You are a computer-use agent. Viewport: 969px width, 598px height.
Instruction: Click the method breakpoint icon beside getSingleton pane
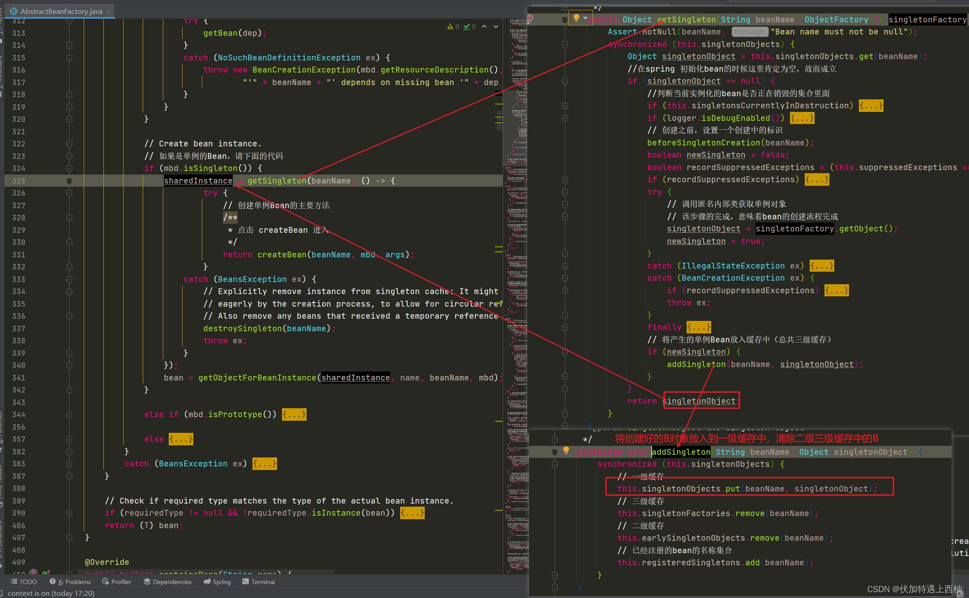click(x=529, y=18)
